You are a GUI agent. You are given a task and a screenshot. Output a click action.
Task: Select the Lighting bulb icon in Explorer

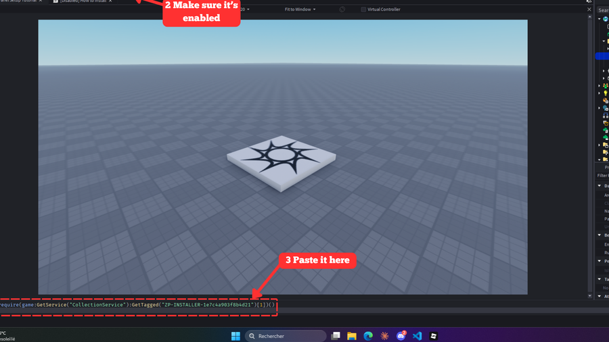pyautogui.click(x=606, y=93)
